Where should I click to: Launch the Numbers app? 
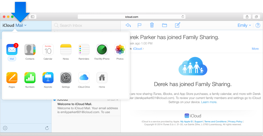30,78
